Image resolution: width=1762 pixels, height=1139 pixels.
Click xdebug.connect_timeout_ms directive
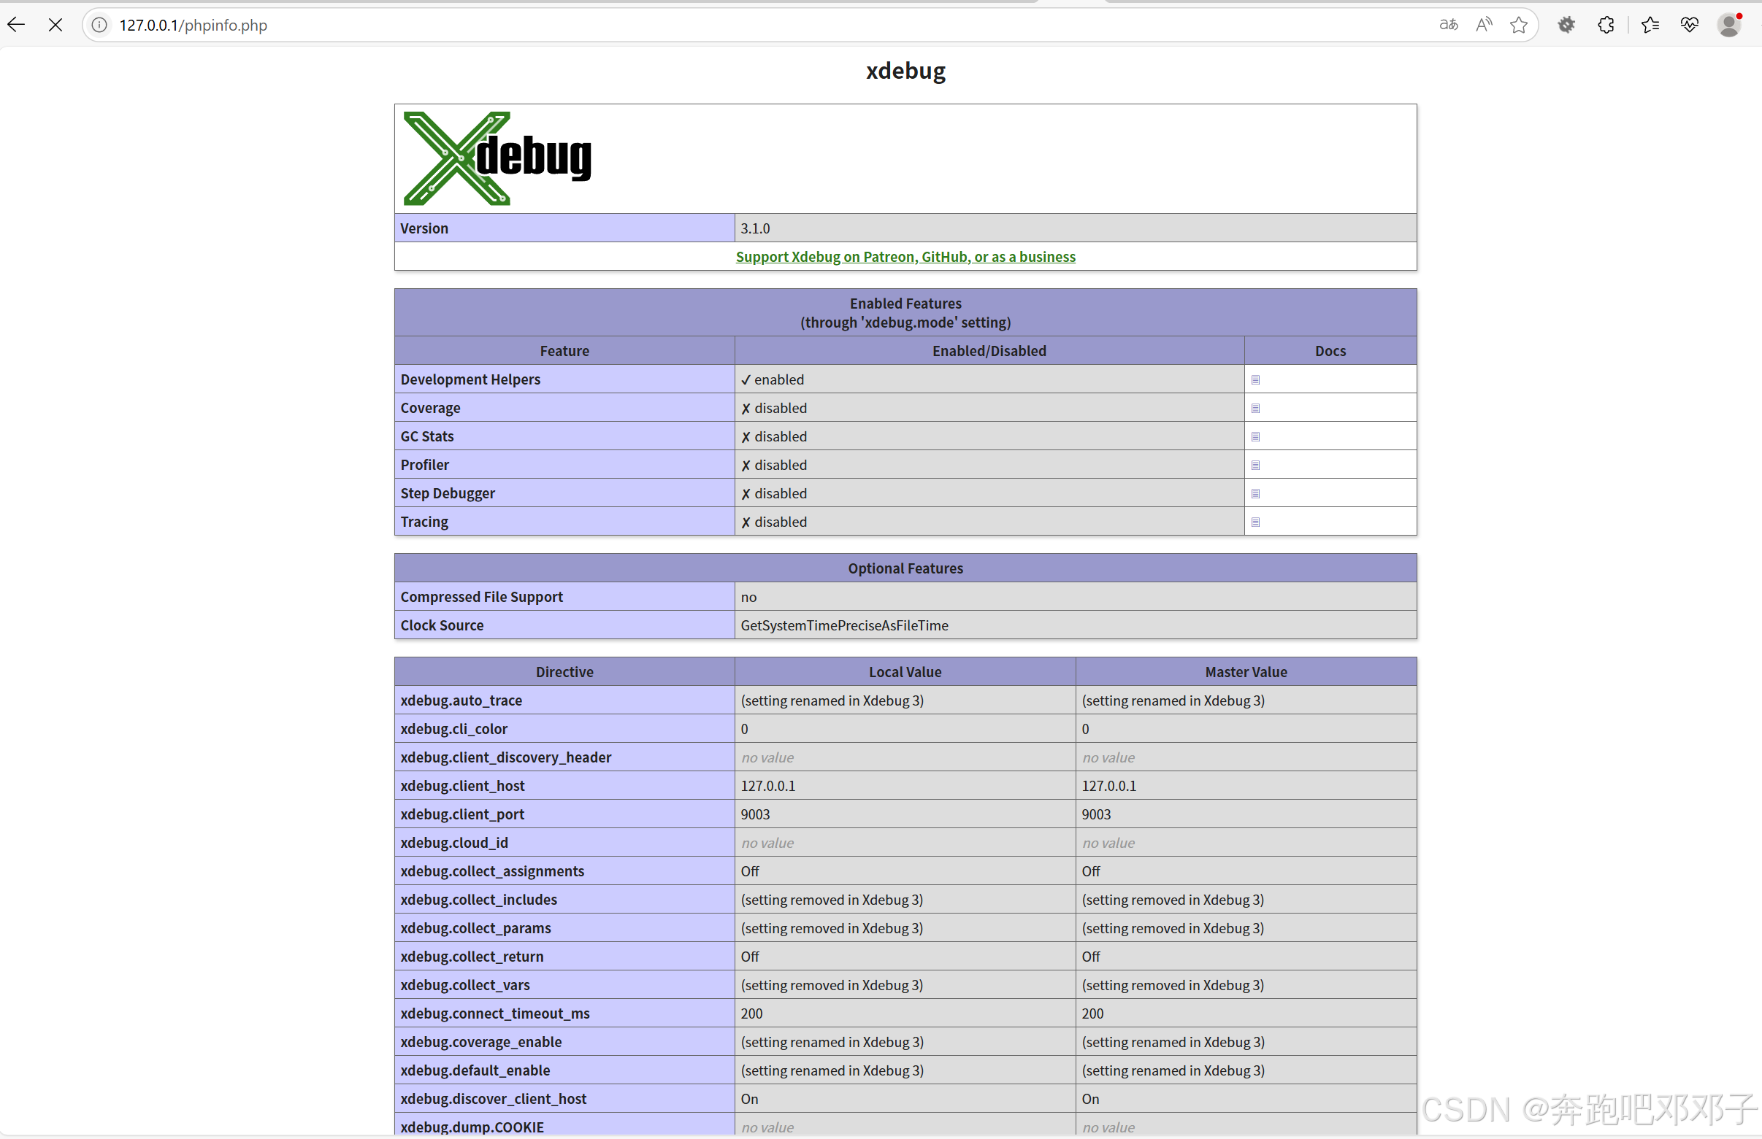pyautogui.click(x=495, y=1013)
